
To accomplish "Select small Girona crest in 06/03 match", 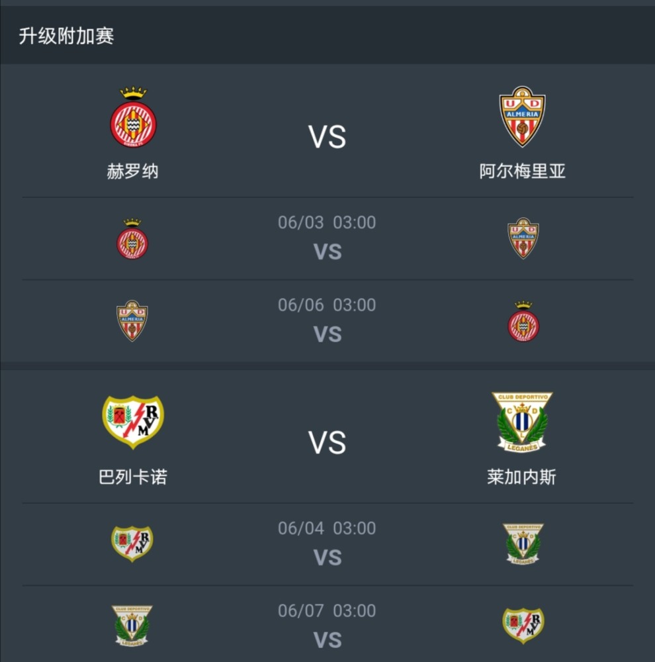I will 132,238.
